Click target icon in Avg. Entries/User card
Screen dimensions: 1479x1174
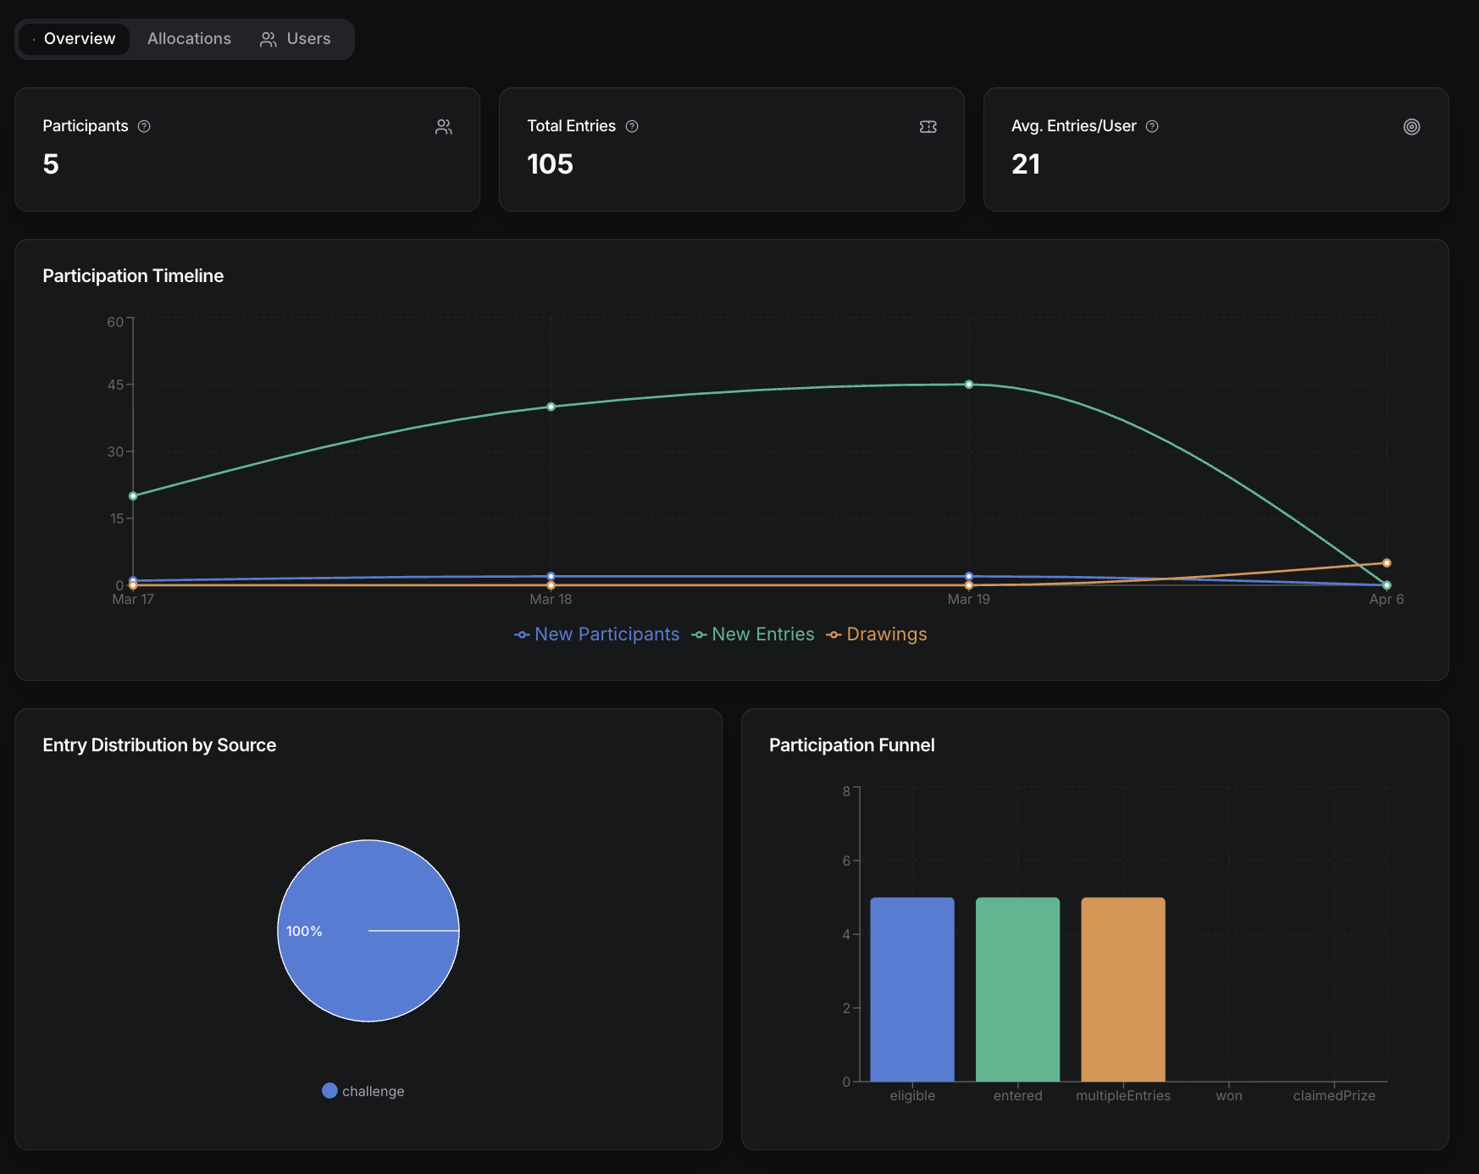[1411, 126]
